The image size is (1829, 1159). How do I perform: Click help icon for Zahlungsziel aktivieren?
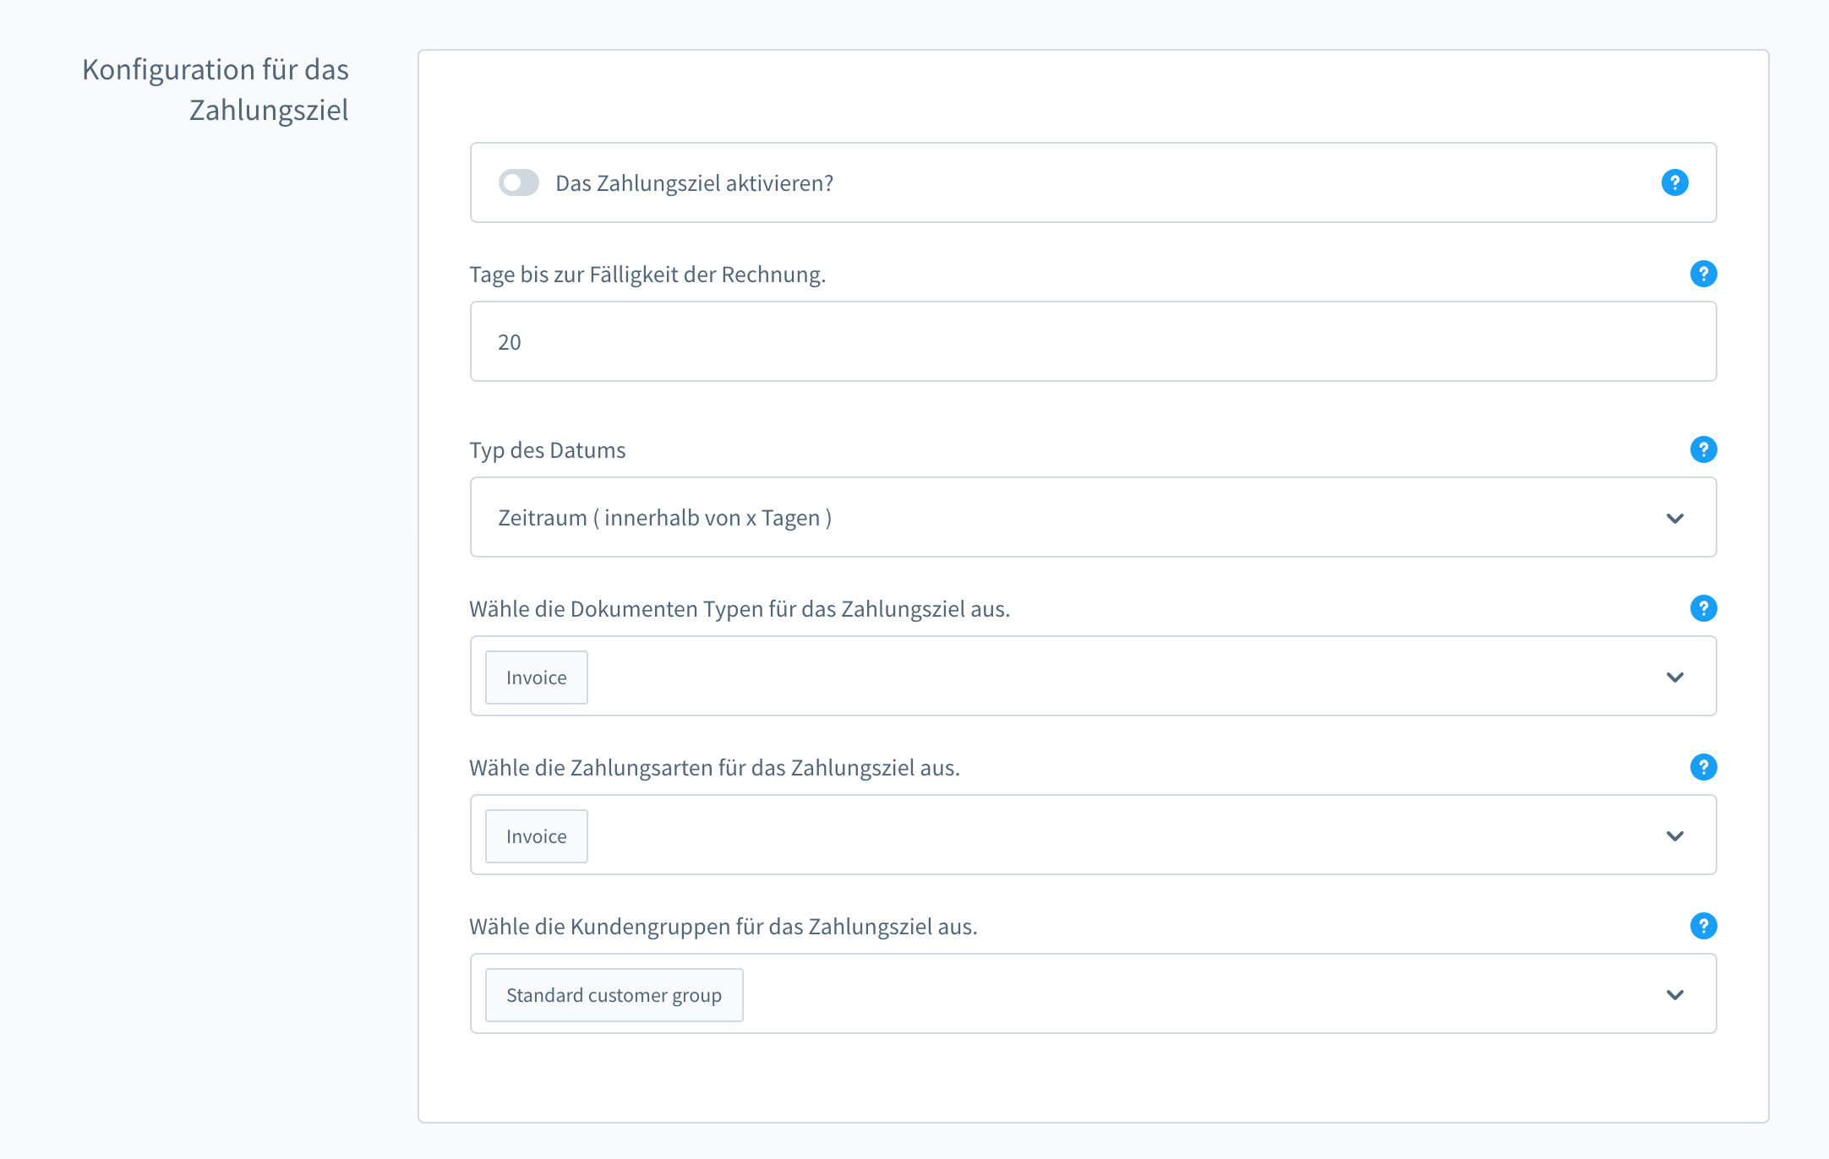[1674, 182]
